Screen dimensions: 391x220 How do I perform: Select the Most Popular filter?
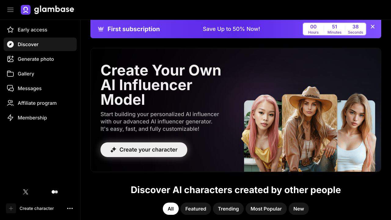266,209
